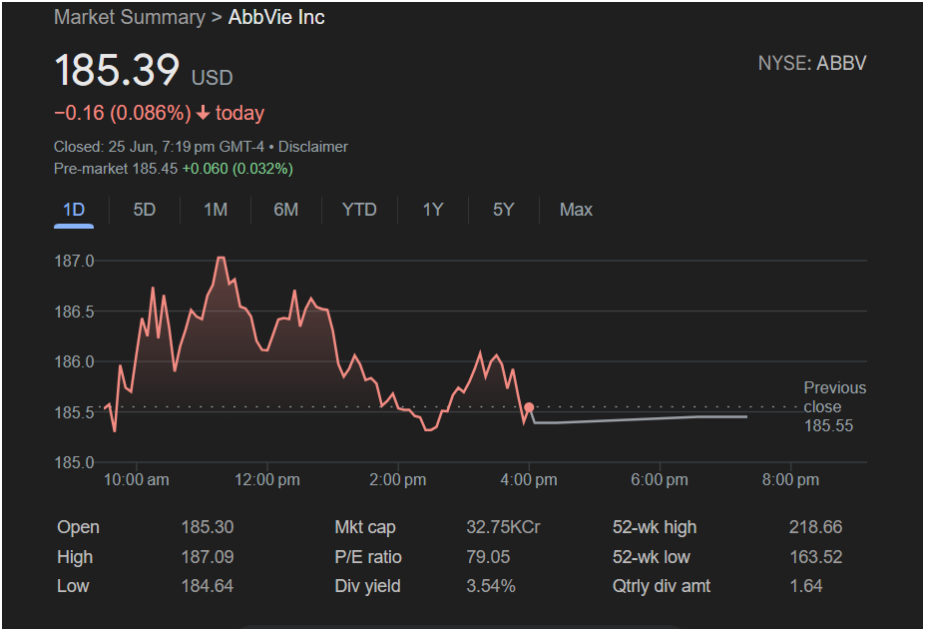Click the 6:00 pm axis label
925x631 pixels.
[x=660, y=480]
